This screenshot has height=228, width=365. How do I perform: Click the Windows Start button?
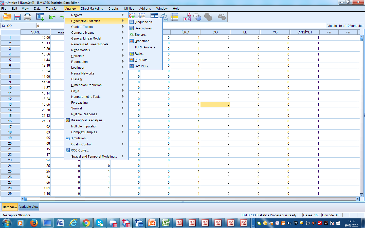tap(7, 223)
